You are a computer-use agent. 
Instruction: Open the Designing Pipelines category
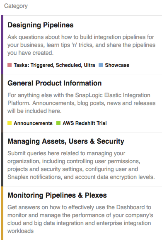(x=41, y=25)
